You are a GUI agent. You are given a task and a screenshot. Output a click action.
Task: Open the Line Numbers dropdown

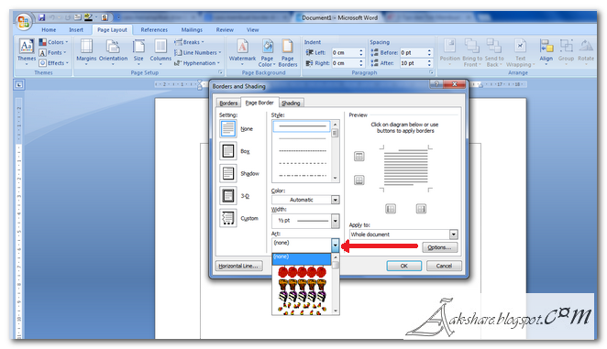coord(198,52)
